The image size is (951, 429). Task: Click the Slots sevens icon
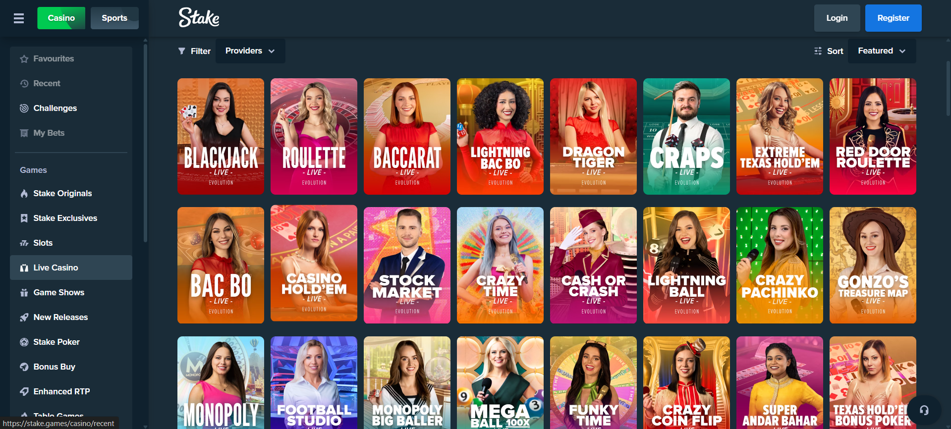click(x=24, y=243)
